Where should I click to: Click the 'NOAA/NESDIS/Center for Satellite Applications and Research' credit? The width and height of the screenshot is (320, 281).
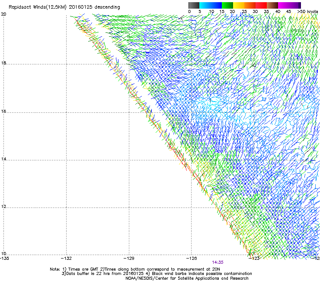[187, 278]
